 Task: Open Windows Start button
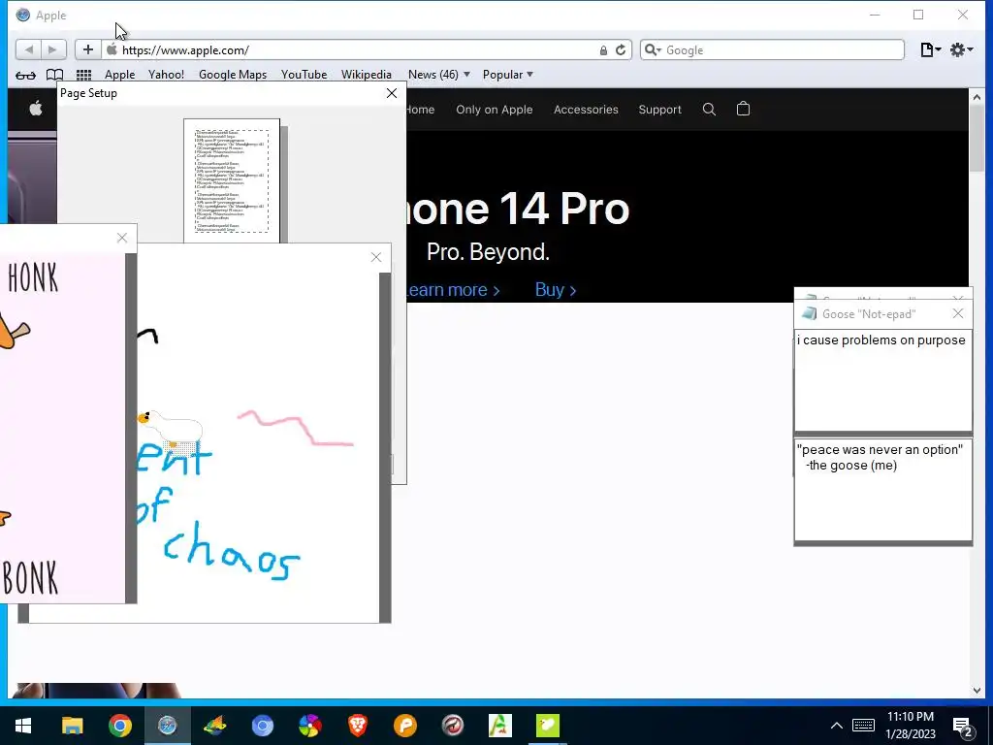pyautogui.click(x=23, y=726)
